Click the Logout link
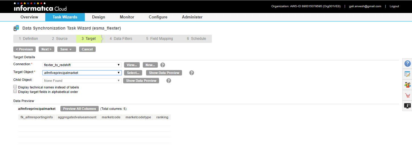The height and width of the screenshot is (147, 412). 394,6
